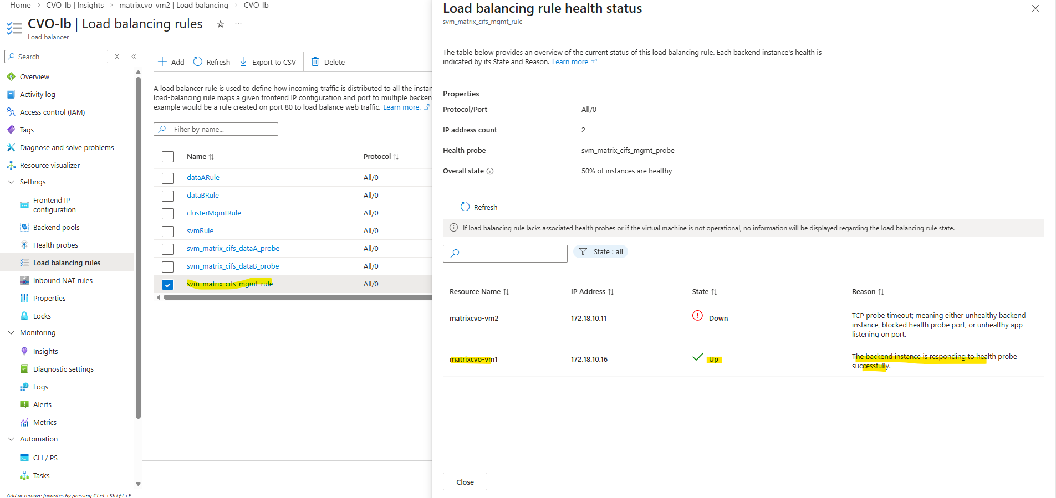Image resolution: width=1056 pixels, height=498 pixels.
Task: Open the clusterMgmtRule link
Action: click(214, 213)
